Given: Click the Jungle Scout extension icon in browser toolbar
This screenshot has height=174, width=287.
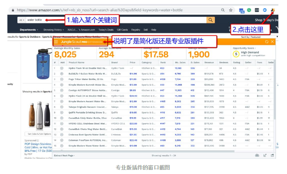Looking at the screenshot, I should pos(273,10).
